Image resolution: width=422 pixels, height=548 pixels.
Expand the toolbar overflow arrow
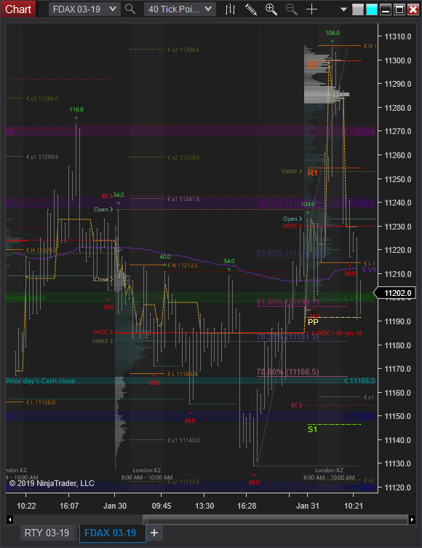pos(343,9)
